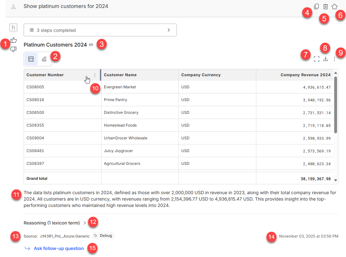Download the Platinum Customers 2024 data
This screenshot has width=346, height=257.
coord(326,59)
